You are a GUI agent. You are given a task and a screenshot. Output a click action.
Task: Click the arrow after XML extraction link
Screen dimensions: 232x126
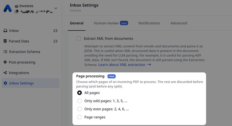click(x=149, y=65)
